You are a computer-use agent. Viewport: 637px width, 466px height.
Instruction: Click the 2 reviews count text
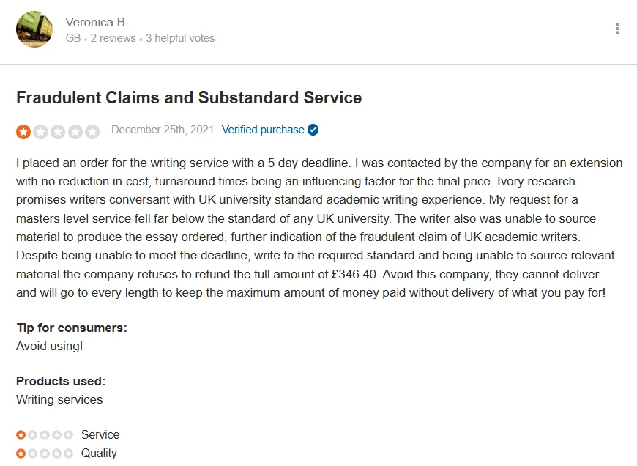113,38
